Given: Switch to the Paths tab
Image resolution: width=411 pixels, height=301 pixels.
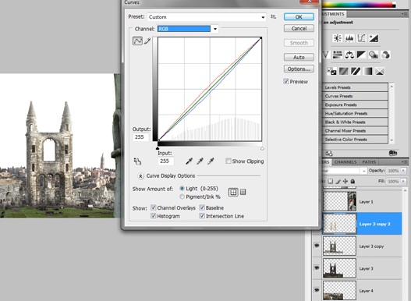Looking at the screenshot, I should (x=369, y=162).
